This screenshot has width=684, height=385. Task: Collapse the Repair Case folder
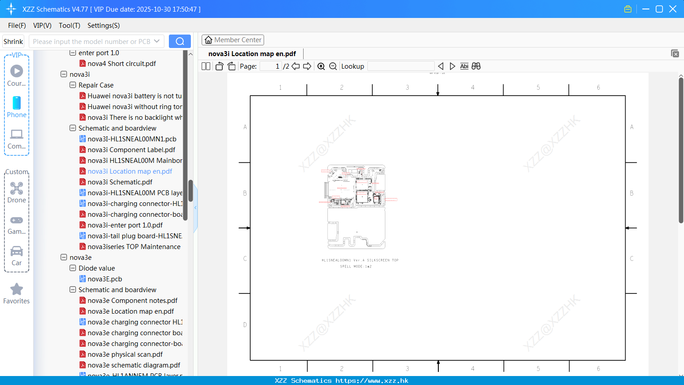tap(73, 85)
